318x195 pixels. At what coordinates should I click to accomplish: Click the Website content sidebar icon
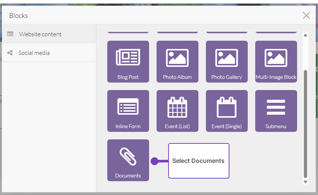point(10,34)
